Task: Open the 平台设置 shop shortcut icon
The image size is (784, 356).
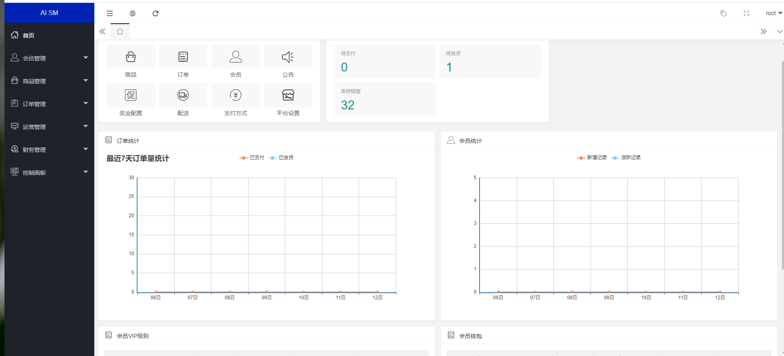Action: (x=288, y=95)
